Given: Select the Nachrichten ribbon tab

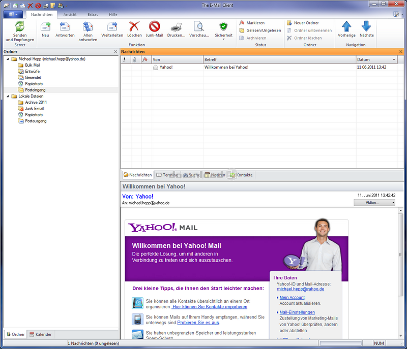Looking at the screenshot, I should 42,15.
